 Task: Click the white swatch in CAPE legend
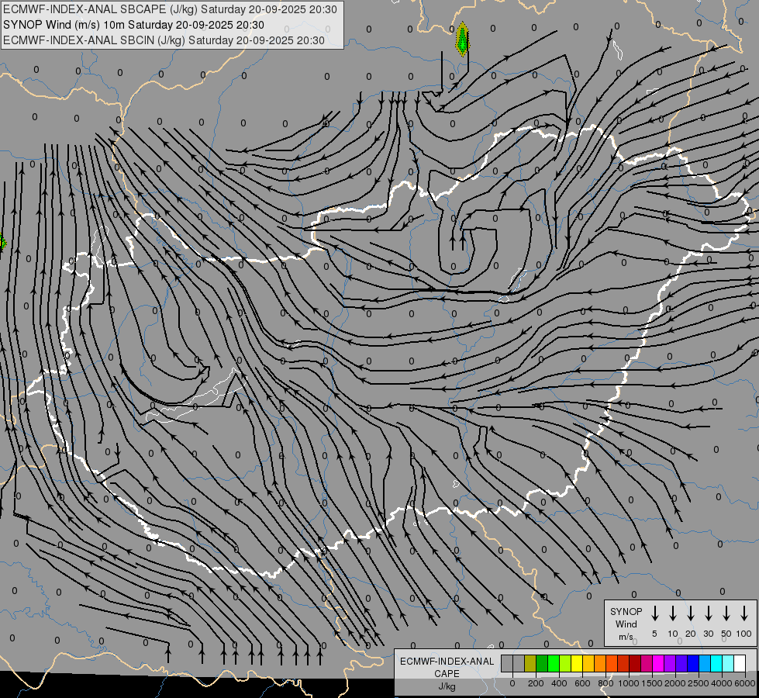tap(740, 663)
